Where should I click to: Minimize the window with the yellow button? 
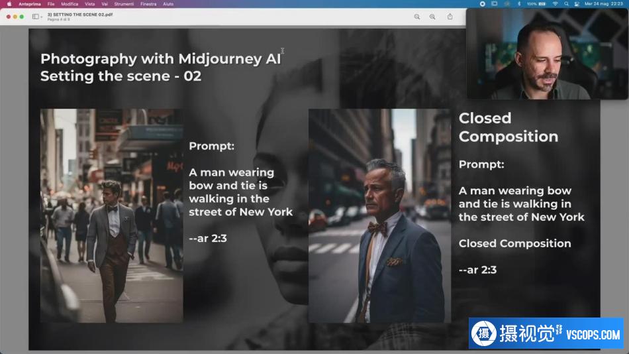tap(15, 17)
